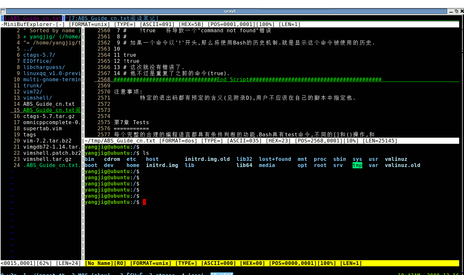Screen dimensions: 464x275
Task: Select the hidden .ABS_Guide_cn.txt. entry on line 24
Action: point(52,165)
